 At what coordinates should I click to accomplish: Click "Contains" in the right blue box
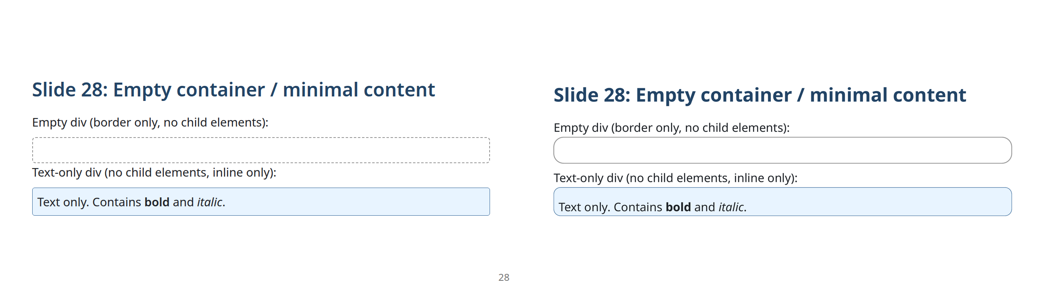pos(638,207)
